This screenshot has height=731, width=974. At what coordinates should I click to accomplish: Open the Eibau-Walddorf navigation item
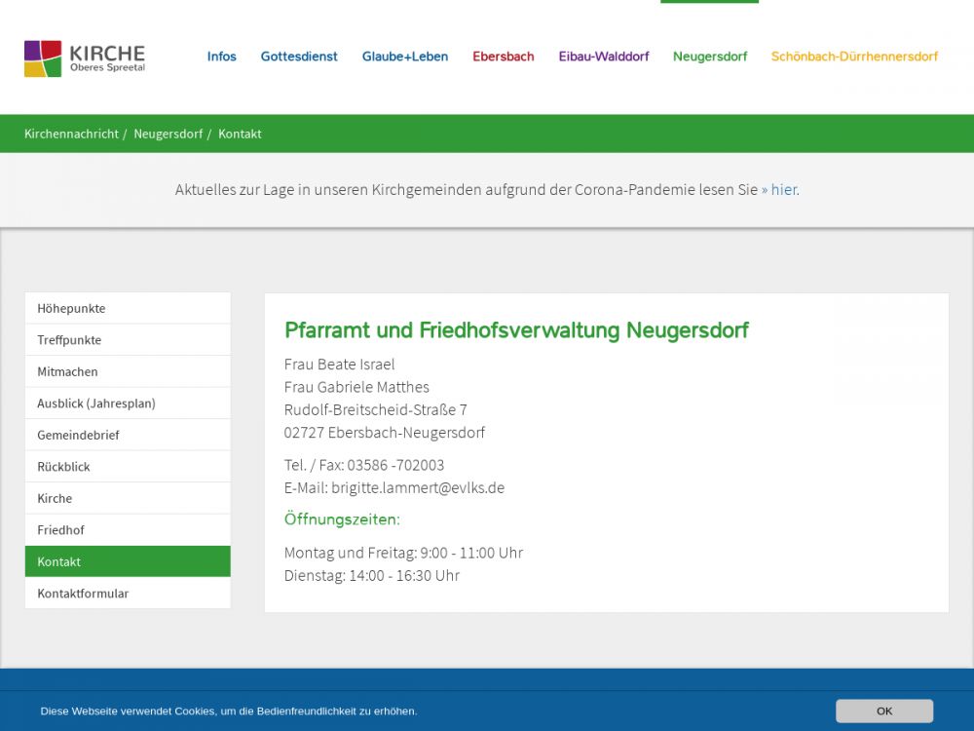point(604,57)
